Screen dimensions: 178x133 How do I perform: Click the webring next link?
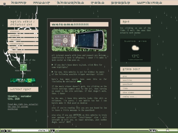pyautogui.click(x=29, y=70)
